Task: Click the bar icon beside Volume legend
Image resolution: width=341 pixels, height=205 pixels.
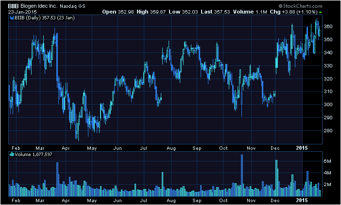Action: [x=12, y=155]
